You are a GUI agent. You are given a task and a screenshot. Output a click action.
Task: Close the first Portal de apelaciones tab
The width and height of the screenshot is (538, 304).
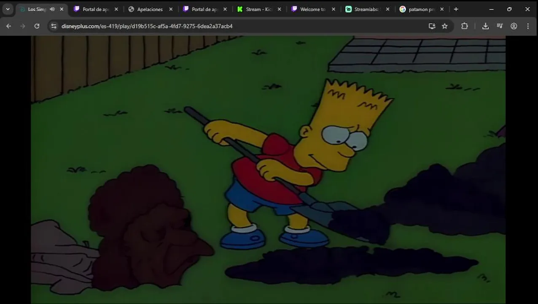[116, 9]
